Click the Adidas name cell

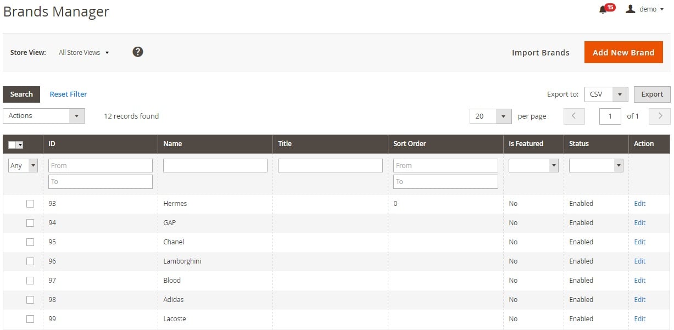coord(215,300)
